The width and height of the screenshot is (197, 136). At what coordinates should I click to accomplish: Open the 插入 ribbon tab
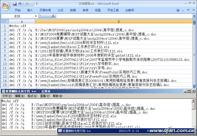tap(30, 10)
